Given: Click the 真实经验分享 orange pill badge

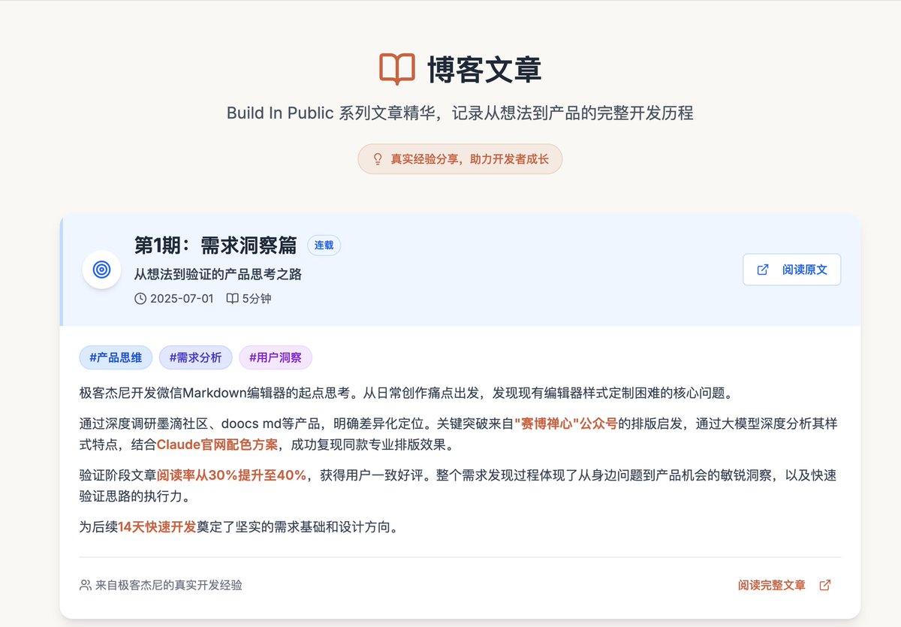Looking at the screenshot, I should coord(460,158).
